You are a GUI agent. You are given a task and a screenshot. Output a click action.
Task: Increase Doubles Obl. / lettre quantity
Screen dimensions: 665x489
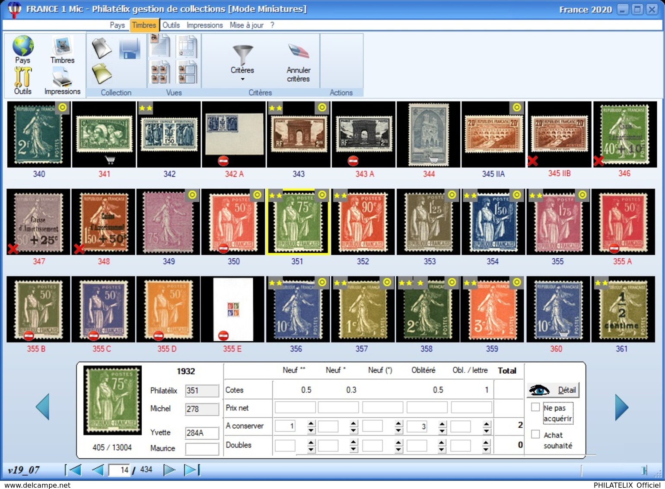point(487,442)
